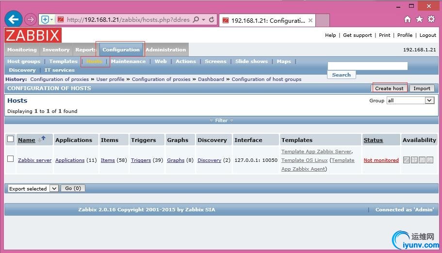The width and height of the screenshot is (442, 253).
Task: Open the Reports menu
Action: point(86,49)
